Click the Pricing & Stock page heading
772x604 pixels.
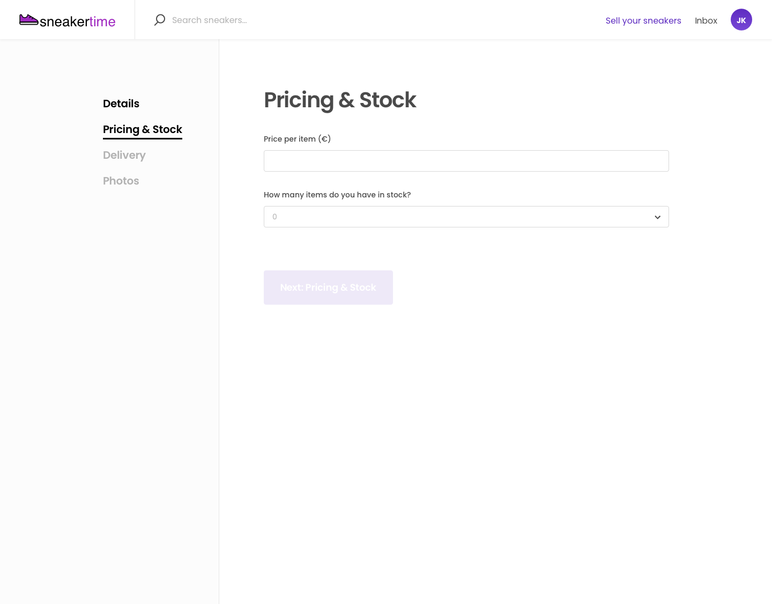click(x=340, y=100)
